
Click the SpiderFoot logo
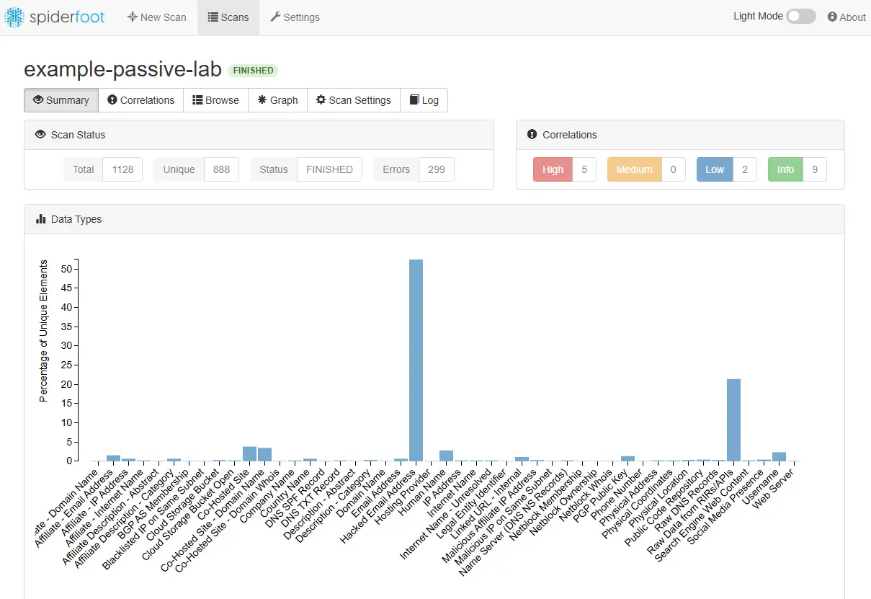(55, 17)
